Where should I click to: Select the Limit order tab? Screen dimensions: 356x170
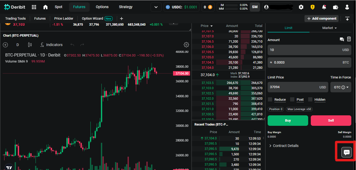coord(289,28)
